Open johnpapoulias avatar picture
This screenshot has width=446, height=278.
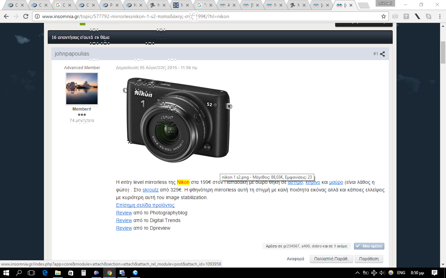point(82,88)
